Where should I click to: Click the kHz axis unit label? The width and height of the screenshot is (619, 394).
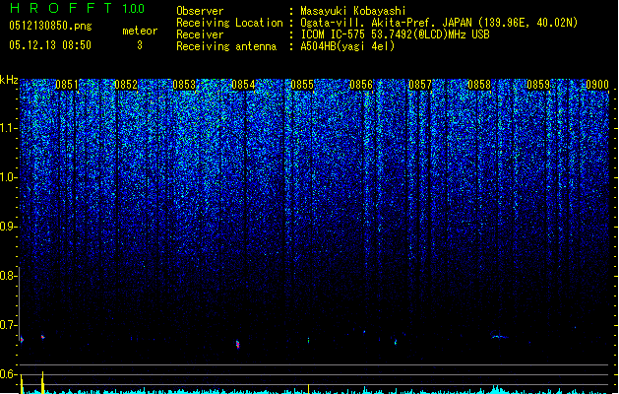point(9,80)
